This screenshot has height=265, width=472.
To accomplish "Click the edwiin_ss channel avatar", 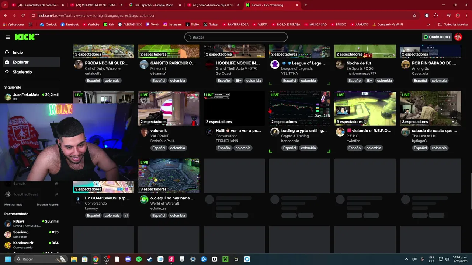I will (x=144, y=200).
